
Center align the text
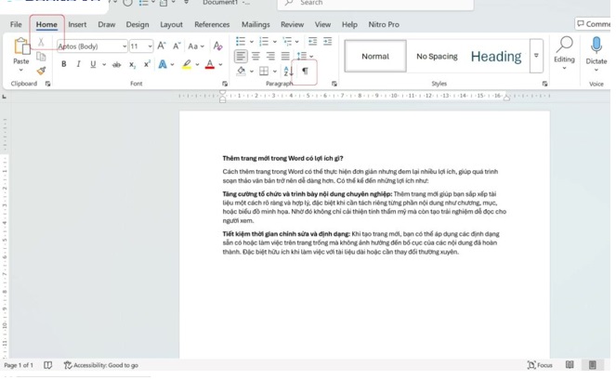(x=256, y=56)
